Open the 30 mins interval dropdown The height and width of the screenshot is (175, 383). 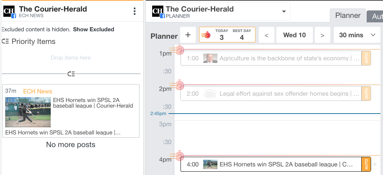[357, 35]
